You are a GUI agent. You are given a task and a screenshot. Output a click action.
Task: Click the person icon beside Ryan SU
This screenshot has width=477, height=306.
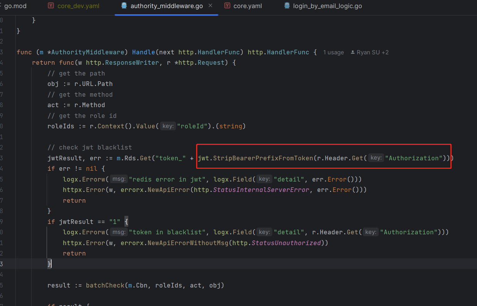(353, 52)
